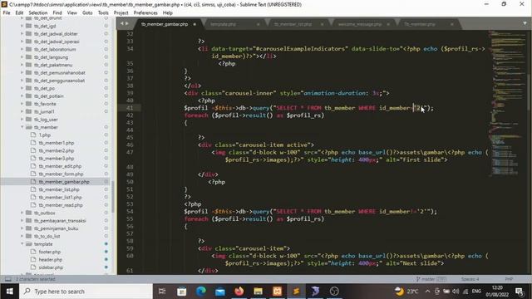The height and width of the screenshot is (299, 532).
Task: Click the Type here to search box
Action: click(x=86, y=292)
